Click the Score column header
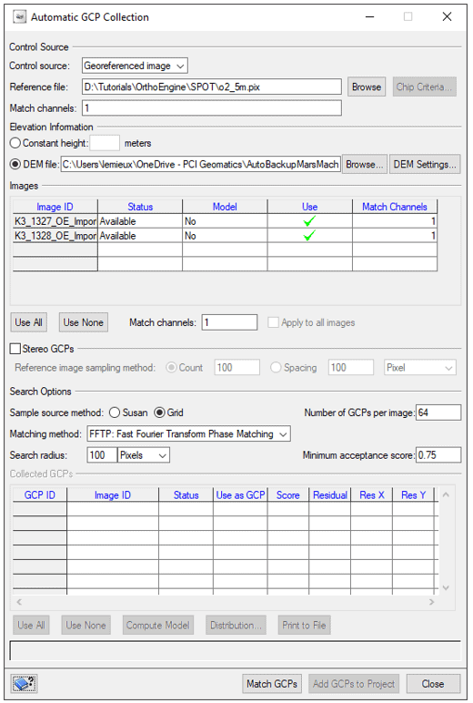This screenshot has width=473, height=703. [x=288, y=495]
